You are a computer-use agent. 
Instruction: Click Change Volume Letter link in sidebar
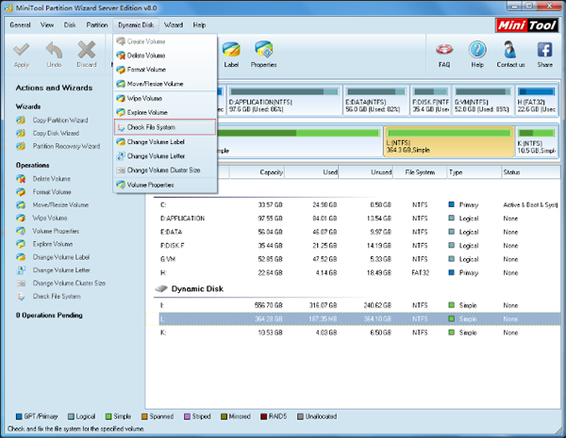point(61,270)
